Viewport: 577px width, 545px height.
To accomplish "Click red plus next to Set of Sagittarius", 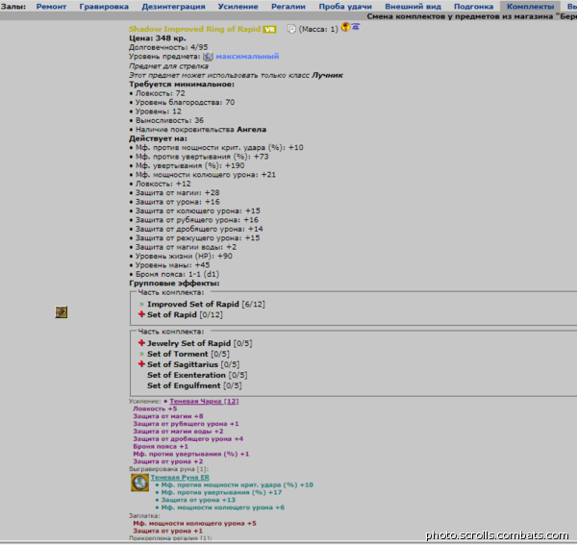I will (x=141, y=364).
